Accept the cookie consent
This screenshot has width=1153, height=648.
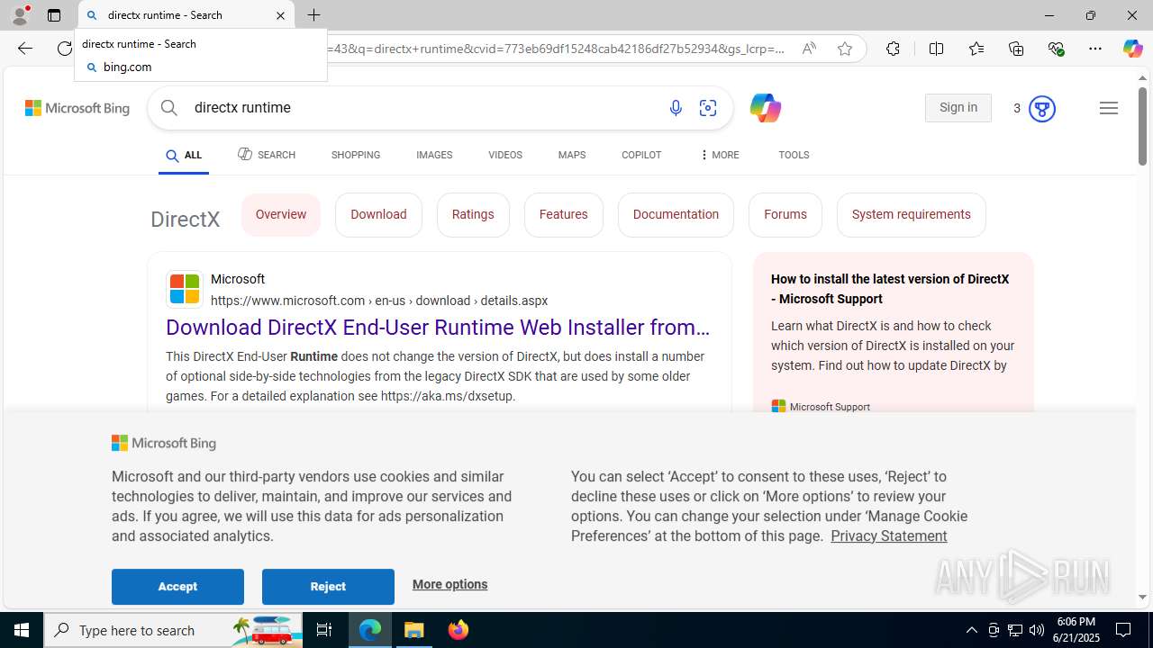click(x=177, y=587)
